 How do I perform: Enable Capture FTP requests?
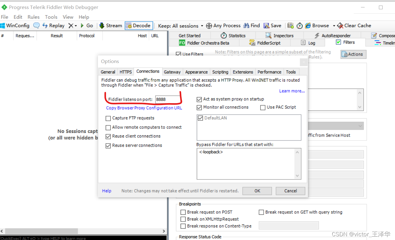click(108, 118)
